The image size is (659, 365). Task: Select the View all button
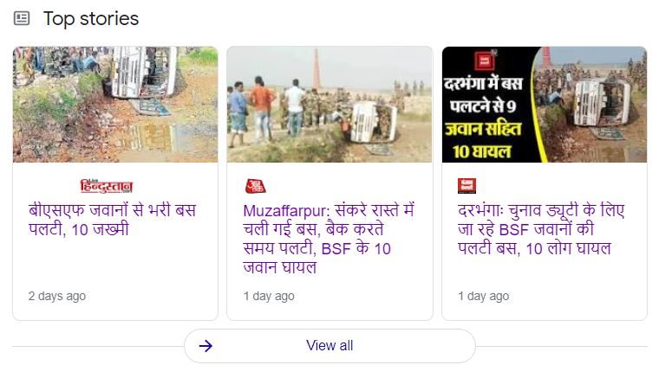click(x=329, y=346)
